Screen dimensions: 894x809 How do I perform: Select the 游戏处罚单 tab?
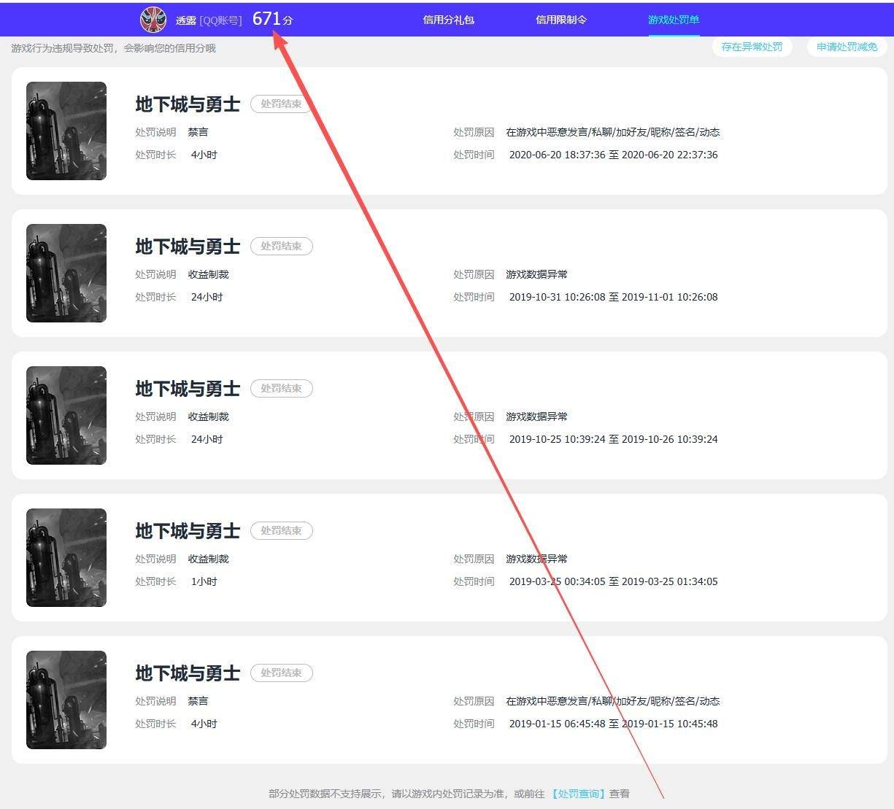point(674,20)
